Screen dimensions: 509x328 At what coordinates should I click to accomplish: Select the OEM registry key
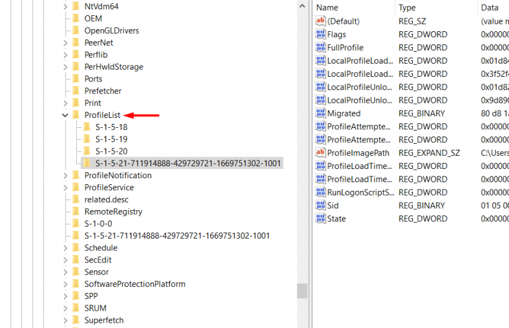coord(93,19)
